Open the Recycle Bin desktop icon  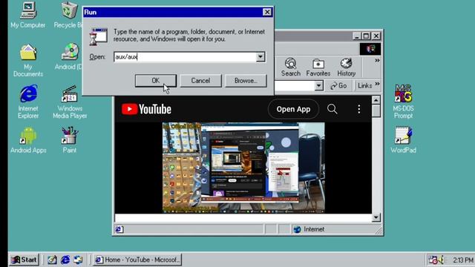69,15
